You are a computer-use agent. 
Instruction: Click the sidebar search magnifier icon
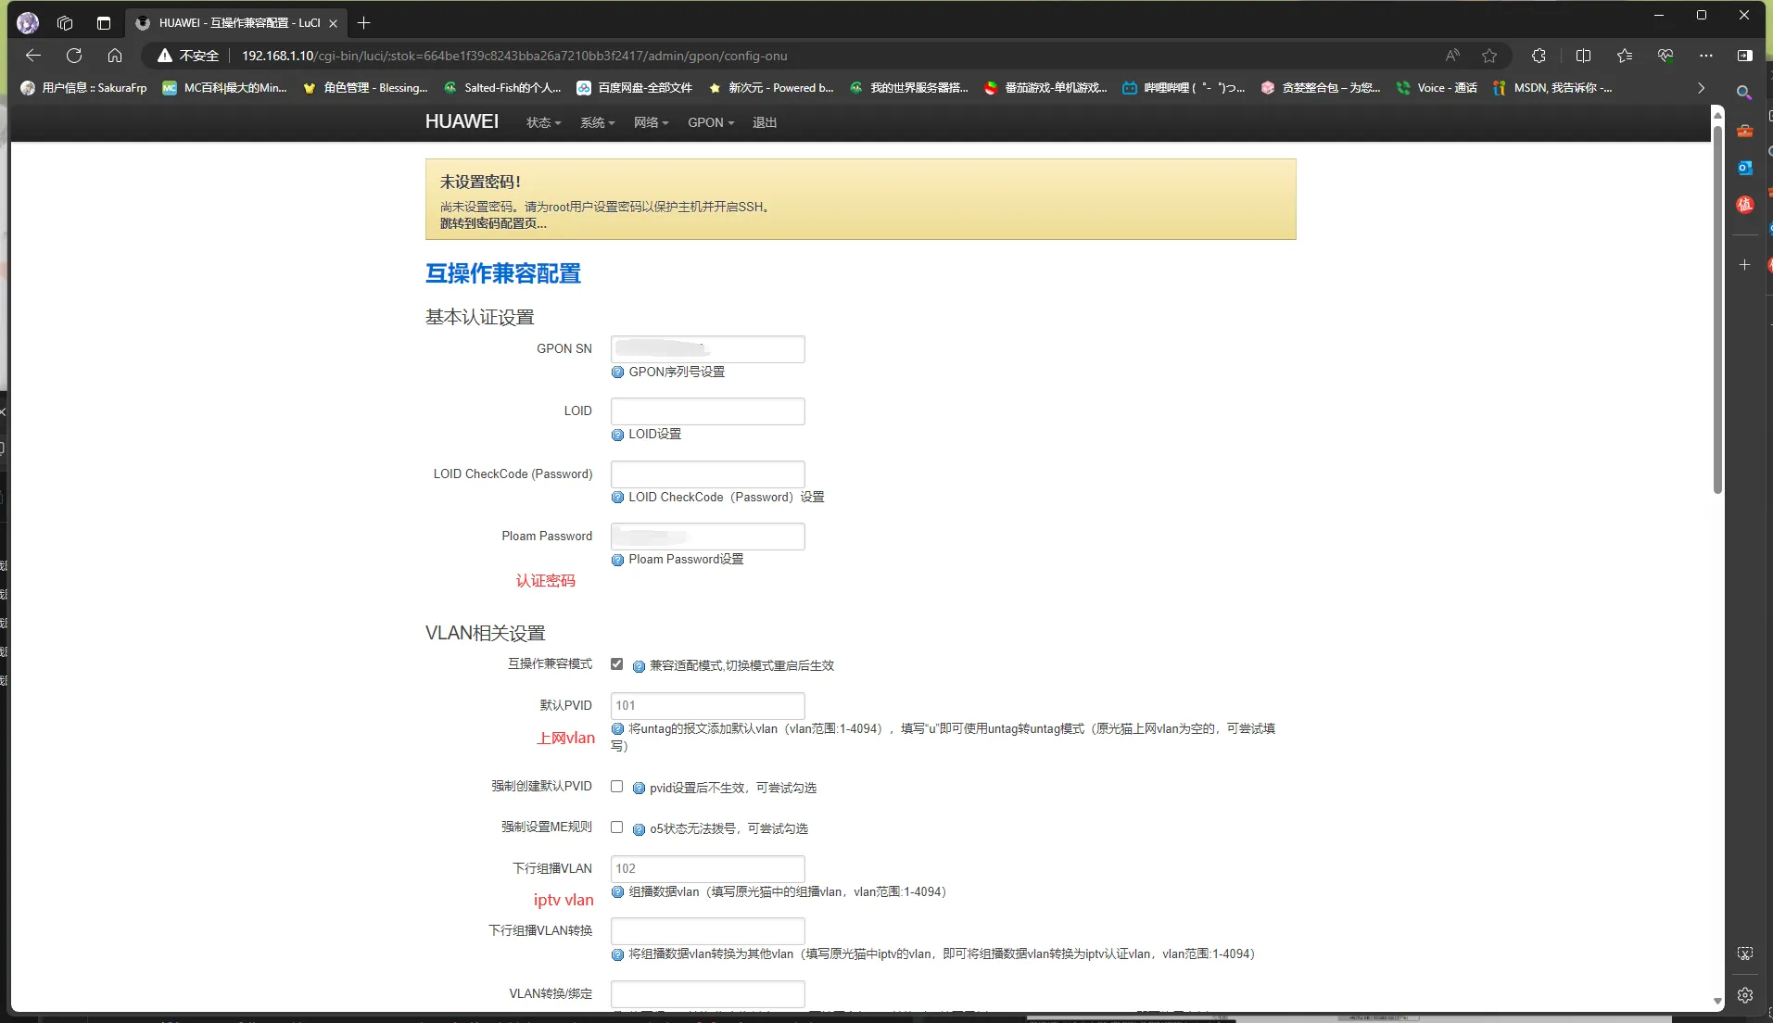[x=1744, y=93]
